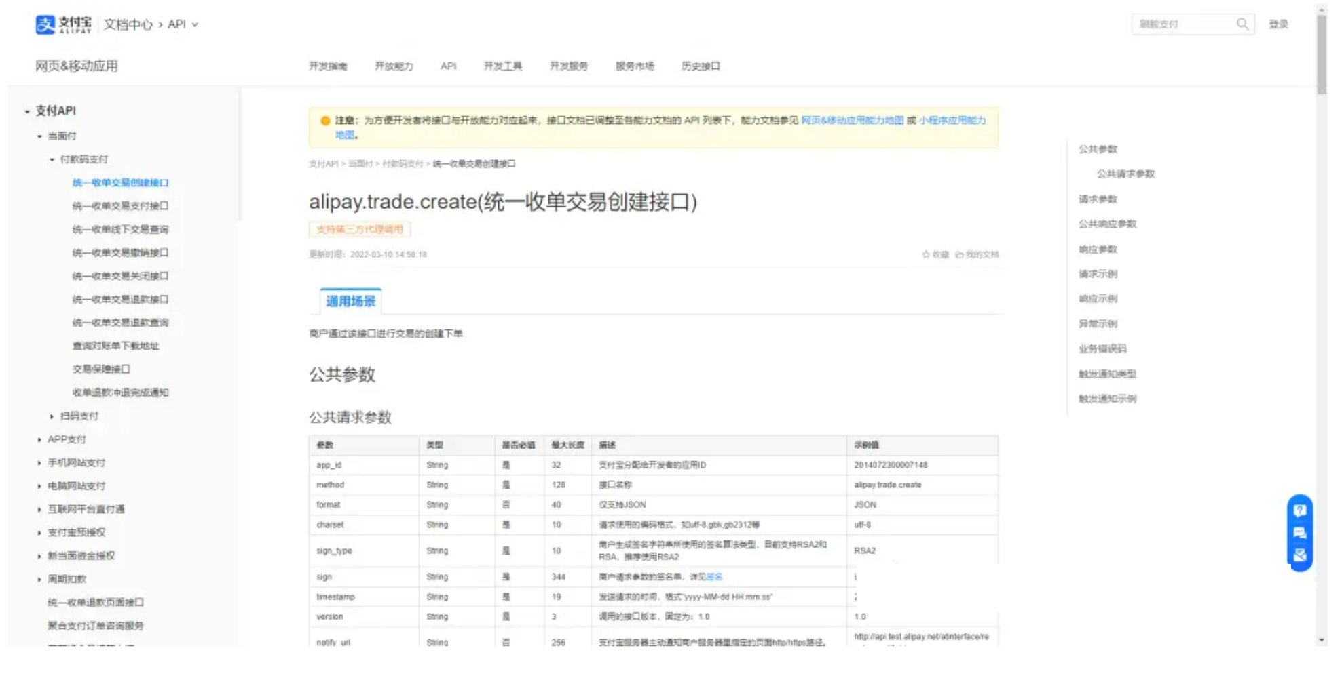Expand the 支付宝预授权 tree node
Image resolution: width=1342 pixels, height=682 pixels.
(39, 533)
